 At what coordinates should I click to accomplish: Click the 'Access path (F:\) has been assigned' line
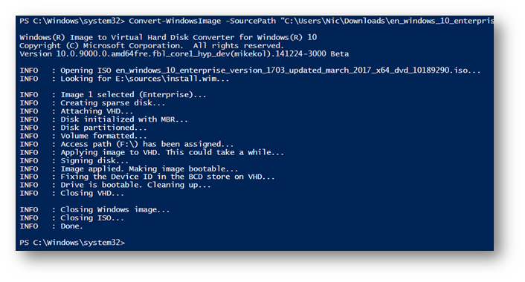pos(126,145)
